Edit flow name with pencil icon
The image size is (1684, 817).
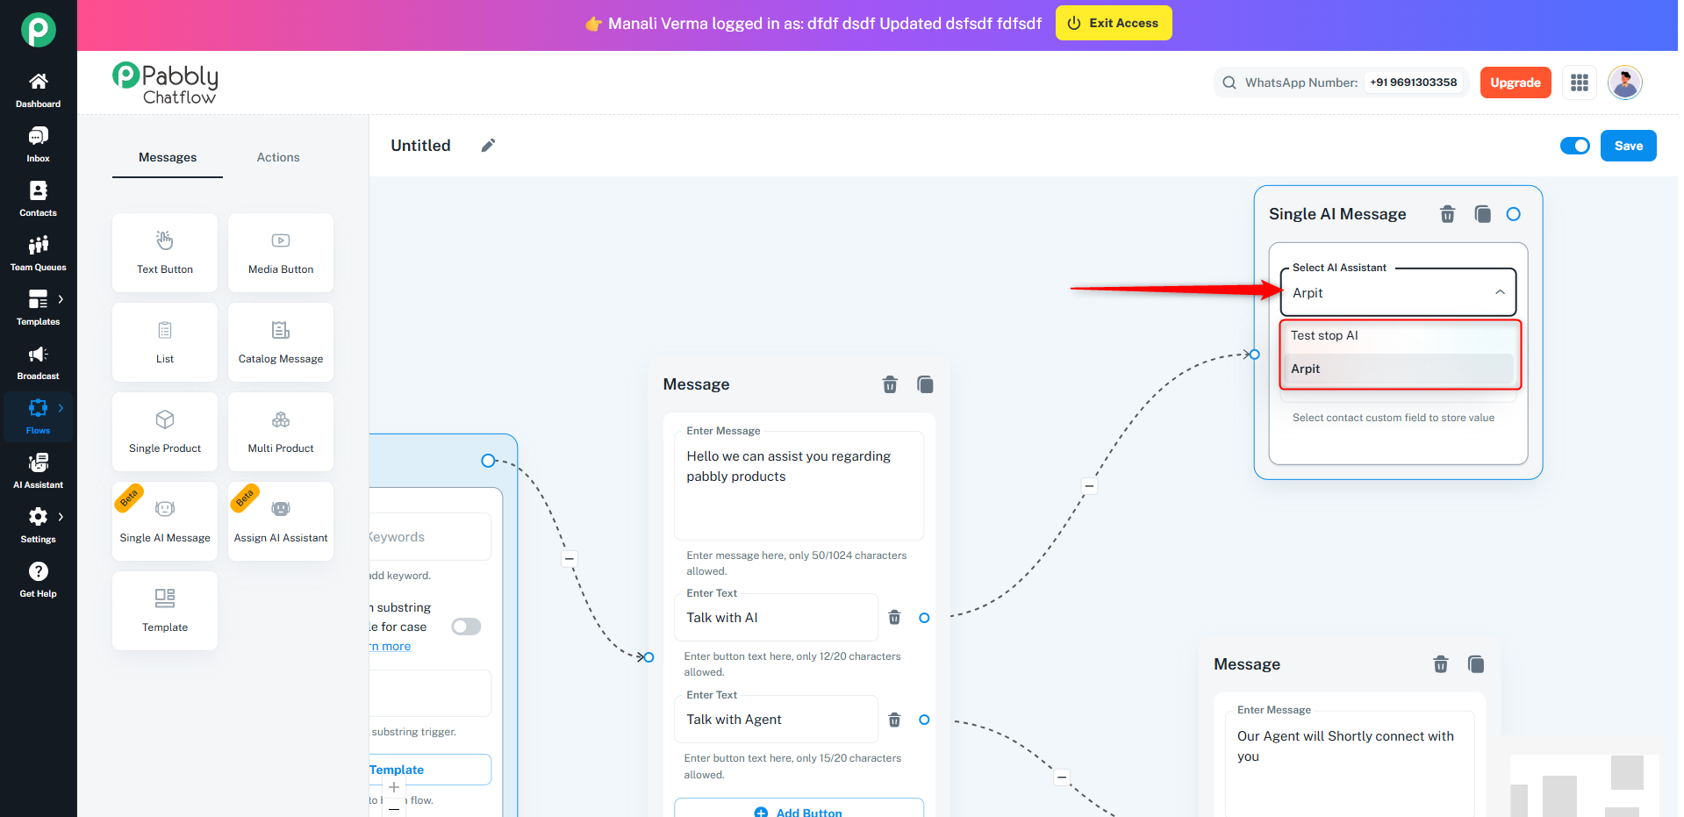(x=488, y=146)
